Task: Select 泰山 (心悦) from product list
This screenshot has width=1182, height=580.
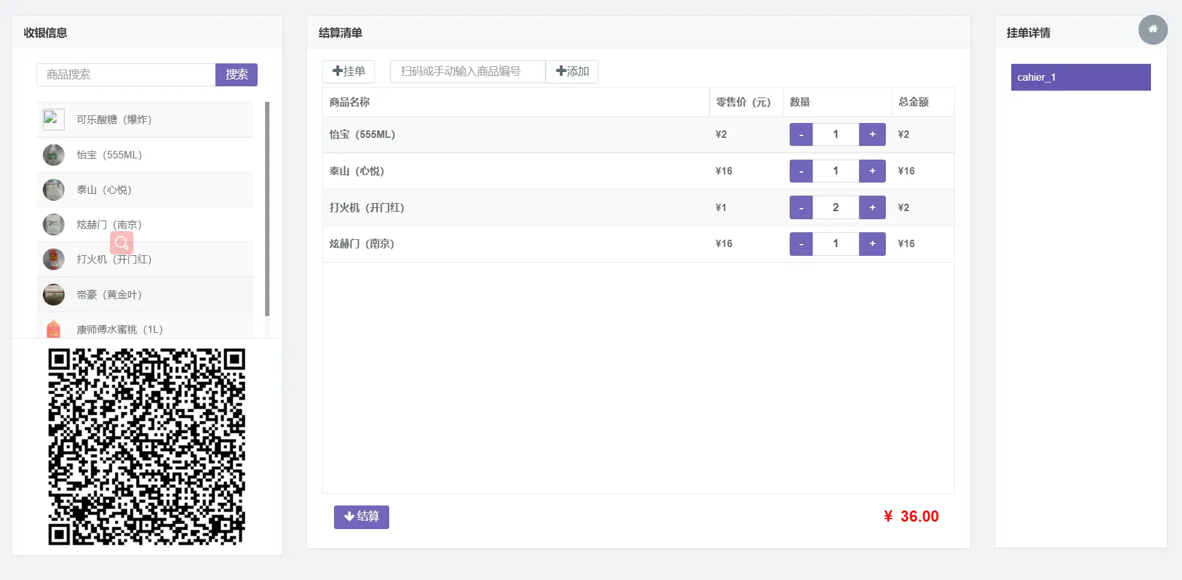Action: pos(145,189)
